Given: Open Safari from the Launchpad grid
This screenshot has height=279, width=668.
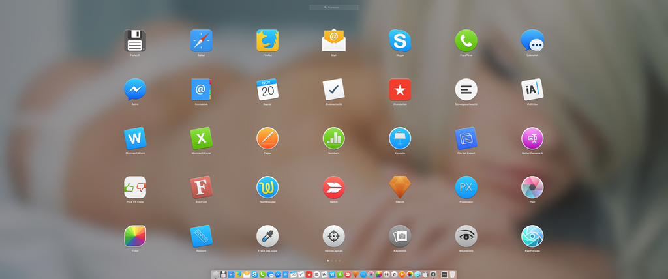Looking at the screenshot, I should pos(201,40).
